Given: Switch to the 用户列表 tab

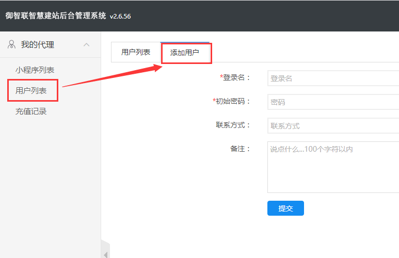Looking at the screenshot, I should 136,52.
